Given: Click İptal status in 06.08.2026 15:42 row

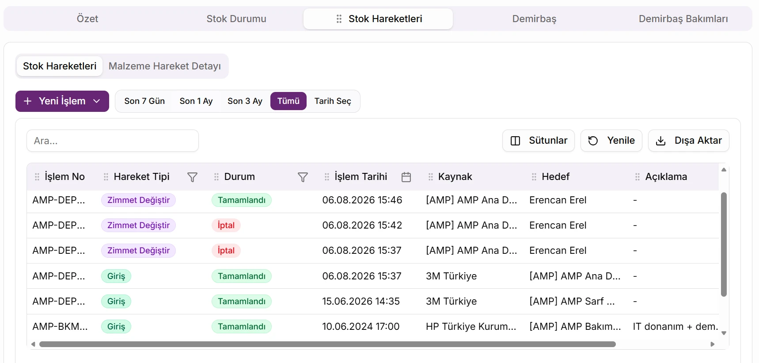Looking at the screenshot, I should point(226,225).
